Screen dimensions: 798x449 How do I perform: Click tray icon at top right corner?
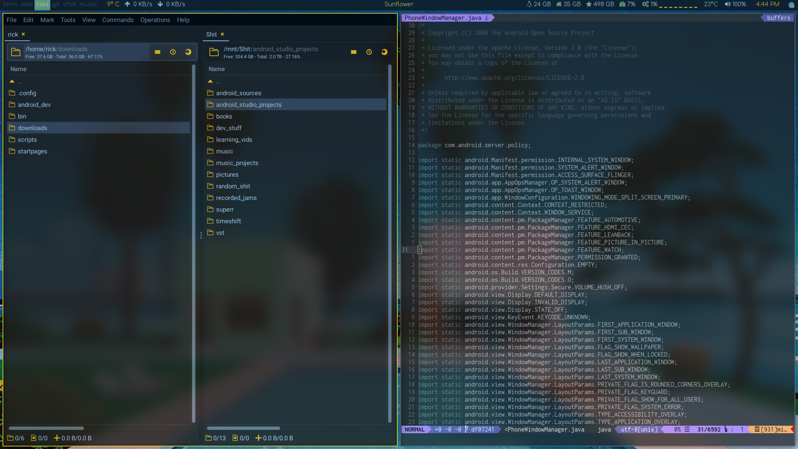(791, 5)
